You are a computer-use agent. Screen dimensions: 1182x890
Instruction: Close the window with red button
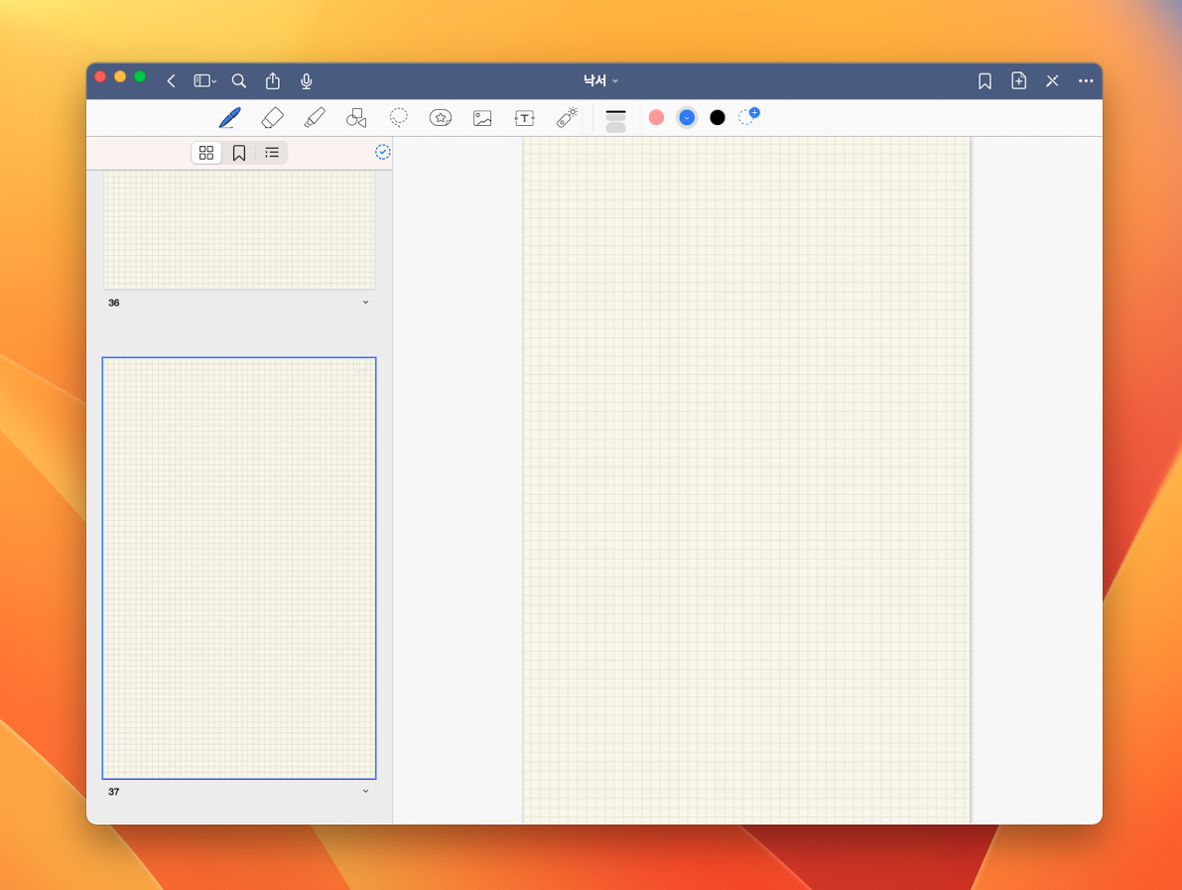click(x=100, y=76)
